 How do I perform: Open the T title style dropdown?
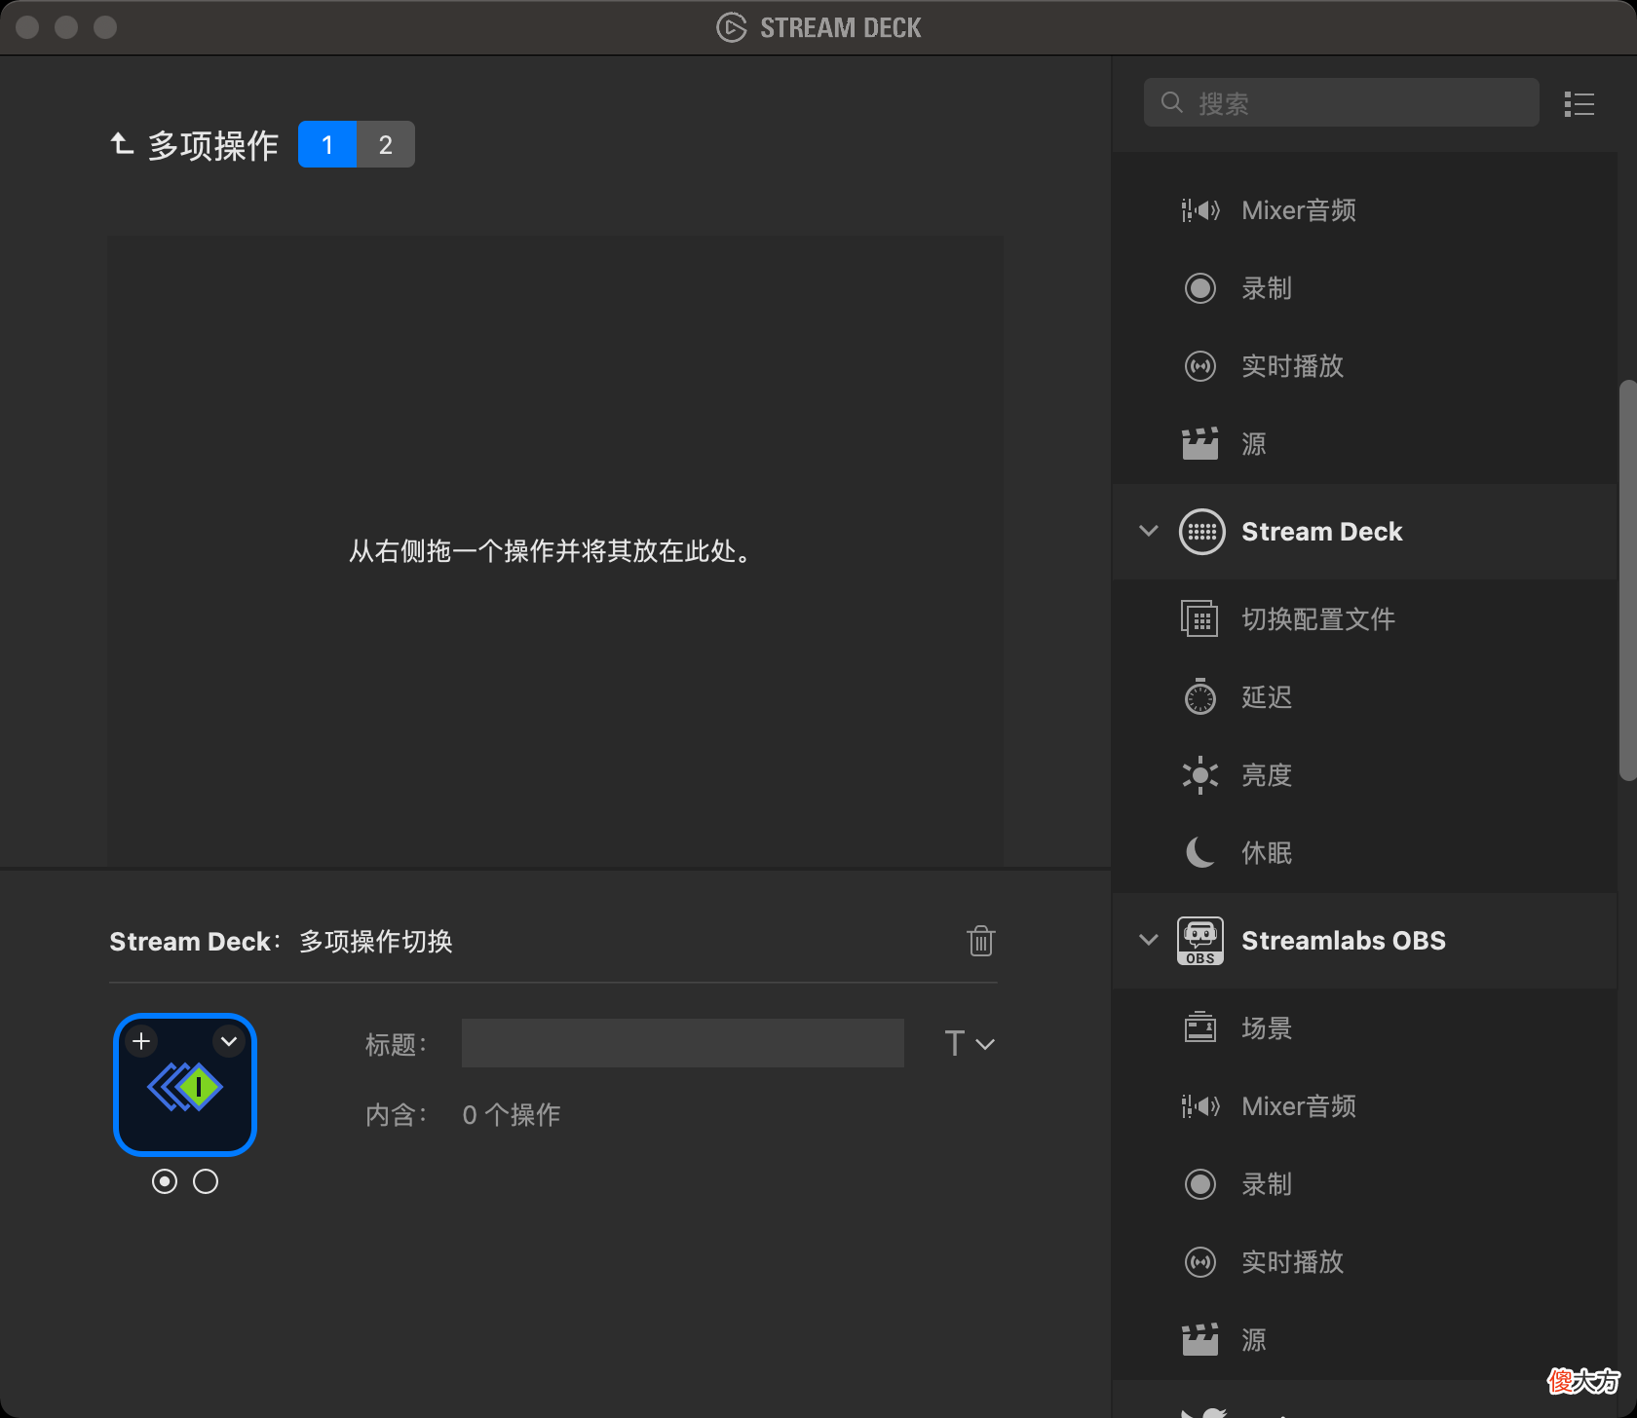pos(970,1044)
